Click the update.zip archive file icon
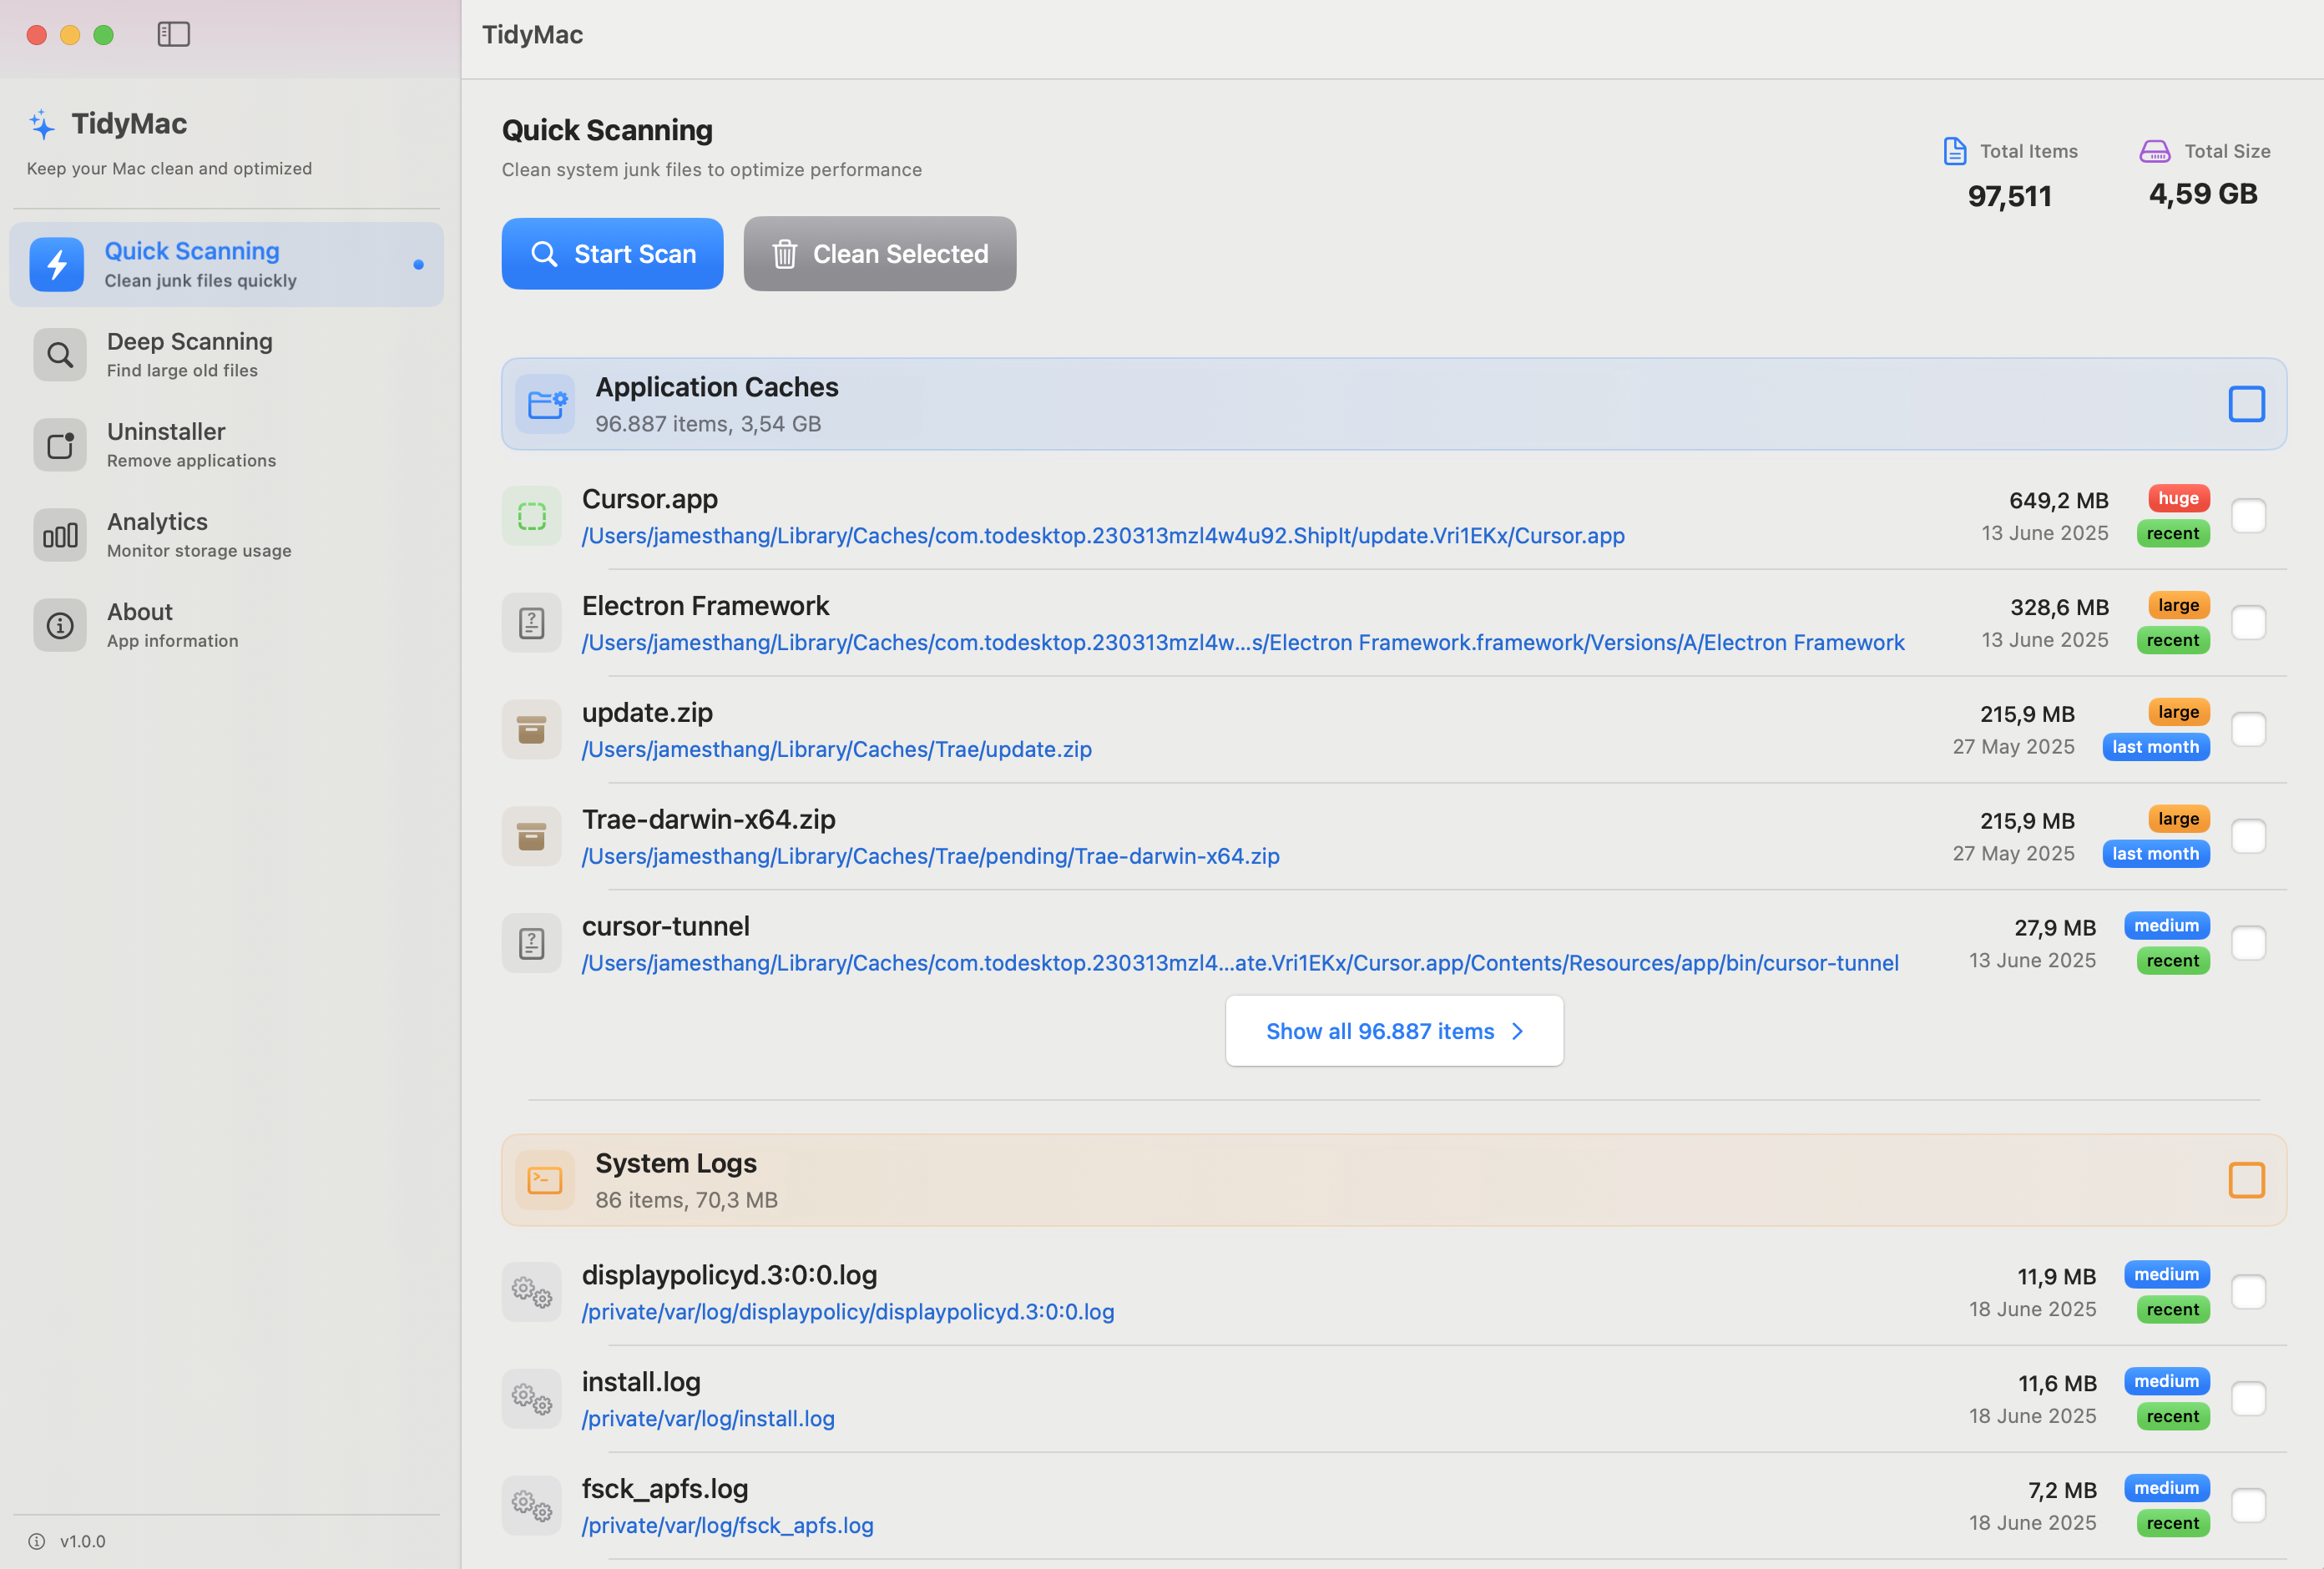The image size is (2324, 1569). [531, 730]
